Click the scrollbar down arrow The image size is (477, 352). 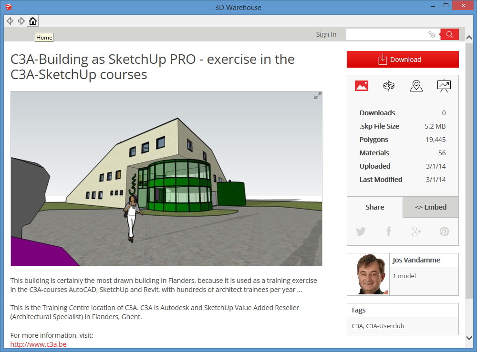(469, 338)
